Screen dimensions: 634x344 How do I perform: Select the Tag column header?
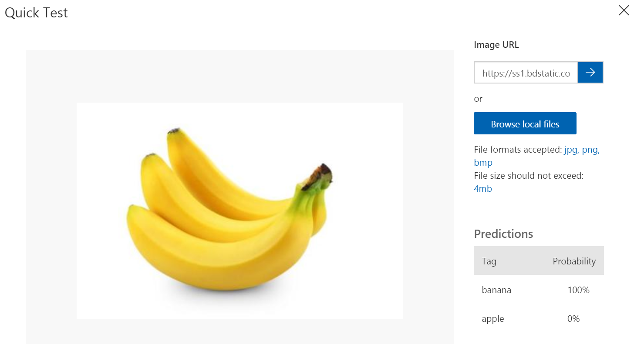pos(489,261)
